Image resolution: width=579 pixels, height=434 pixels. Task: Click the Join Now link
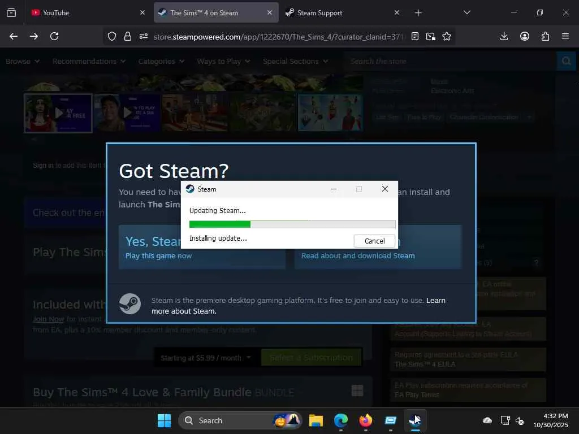pos(49,319)
